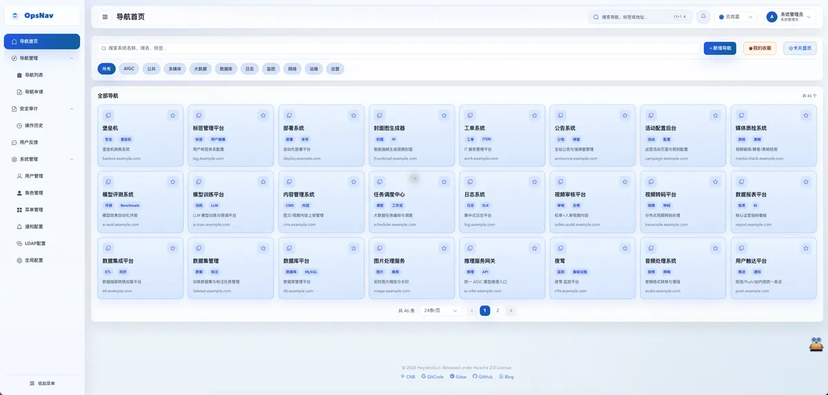Image resolution: width=828 pixels, height=395 pixels.
Task: Open 角色管理 in the sidebar
Action: click(x=43, y=193)
